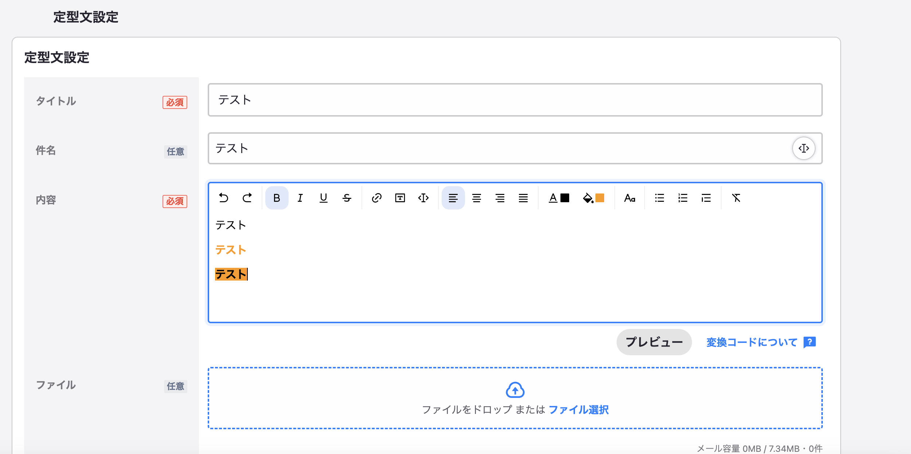Insert numbered list
Viewport: 911px width, 454px height.
(683, 198)
